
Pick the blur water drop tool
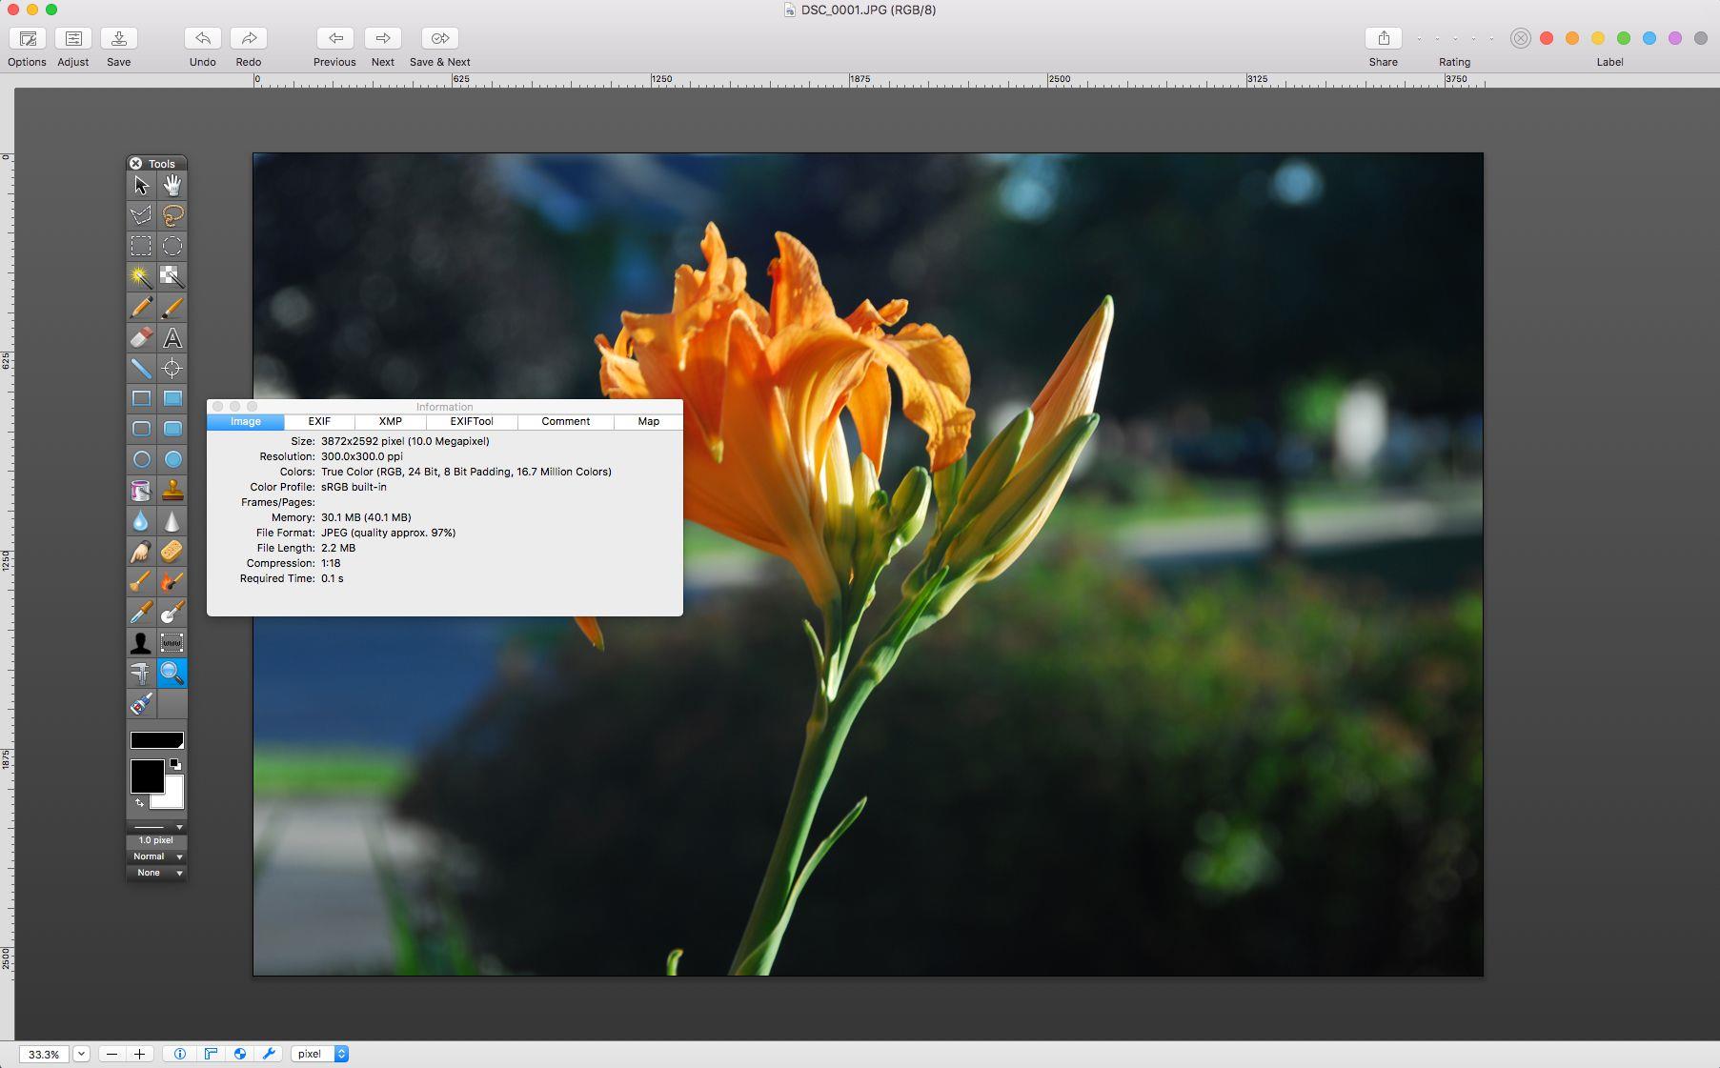[x=141, y=520]
